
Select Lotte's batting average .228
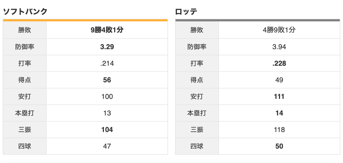pos(279,63)
